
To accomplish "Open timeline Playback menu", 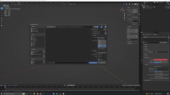I will 5,85.
